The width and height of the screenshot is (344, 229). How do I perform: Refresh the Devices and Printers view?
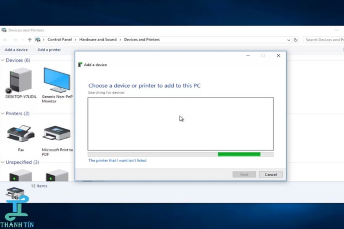pos(295,40)
